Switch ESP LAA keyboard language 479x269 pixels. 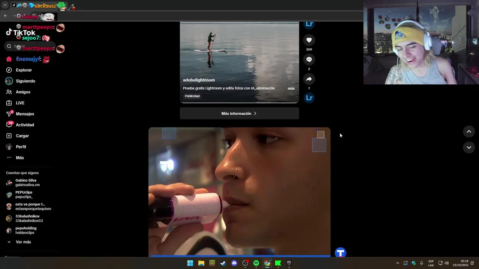click(431, 263)
